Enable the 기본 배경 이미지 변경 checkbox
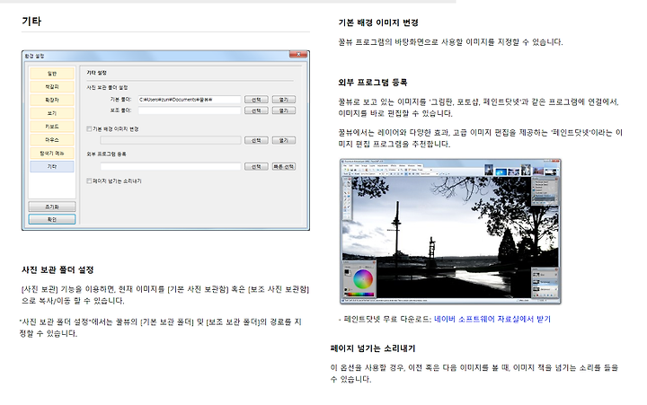Viewport: 647px width, 405px height. click(x=89, y=128)
